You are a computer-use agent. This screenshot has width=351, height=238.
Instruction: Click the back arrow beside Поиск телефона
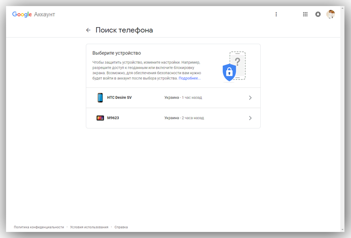88,30
